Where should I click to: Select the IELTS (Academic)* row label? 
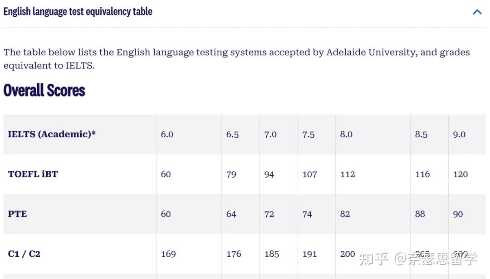click(52, 134)
